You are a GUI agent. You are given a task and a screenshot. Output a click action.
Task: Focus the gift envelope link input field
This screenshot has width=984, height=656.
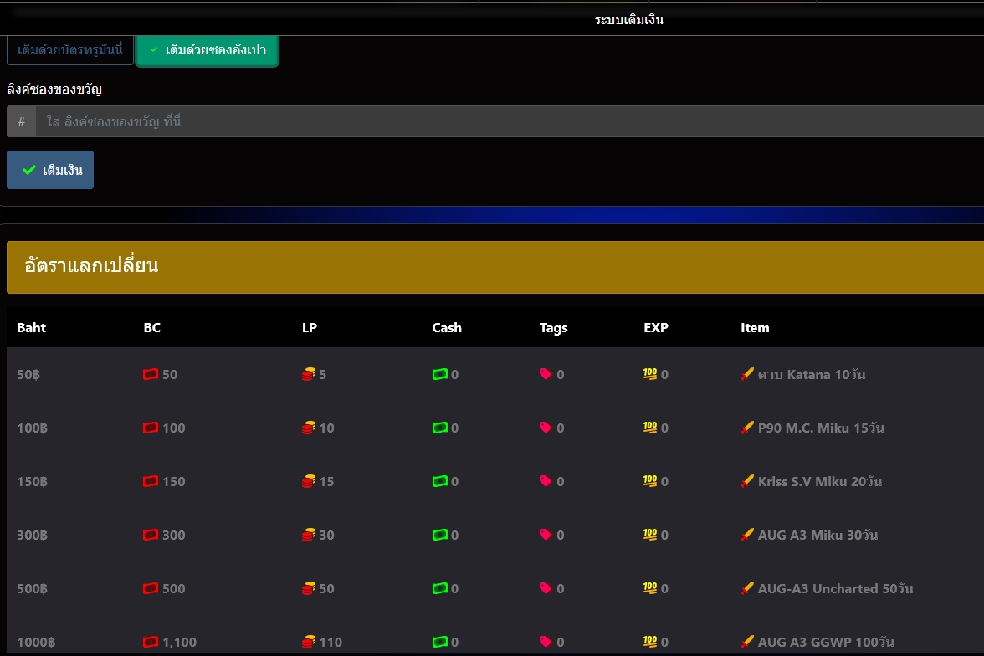point(502,122)
